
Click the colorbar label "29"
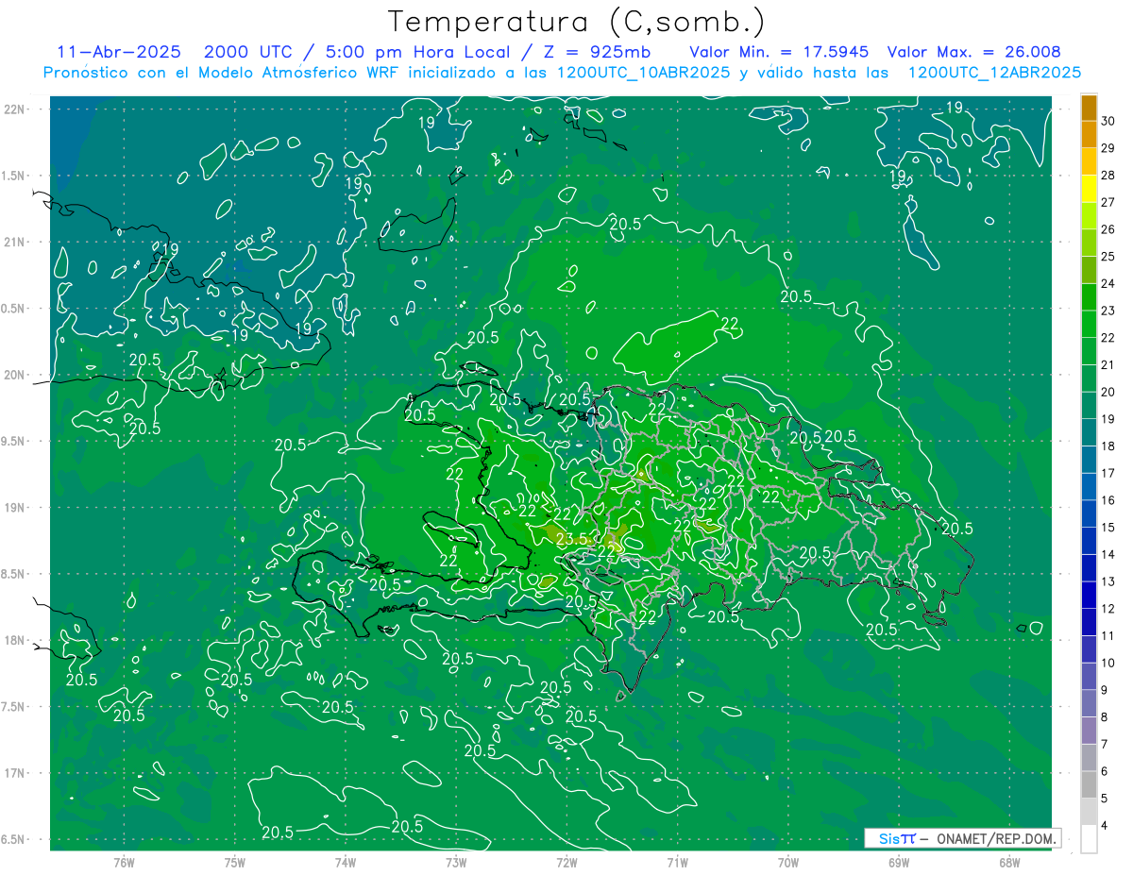tap(1108, 148)
